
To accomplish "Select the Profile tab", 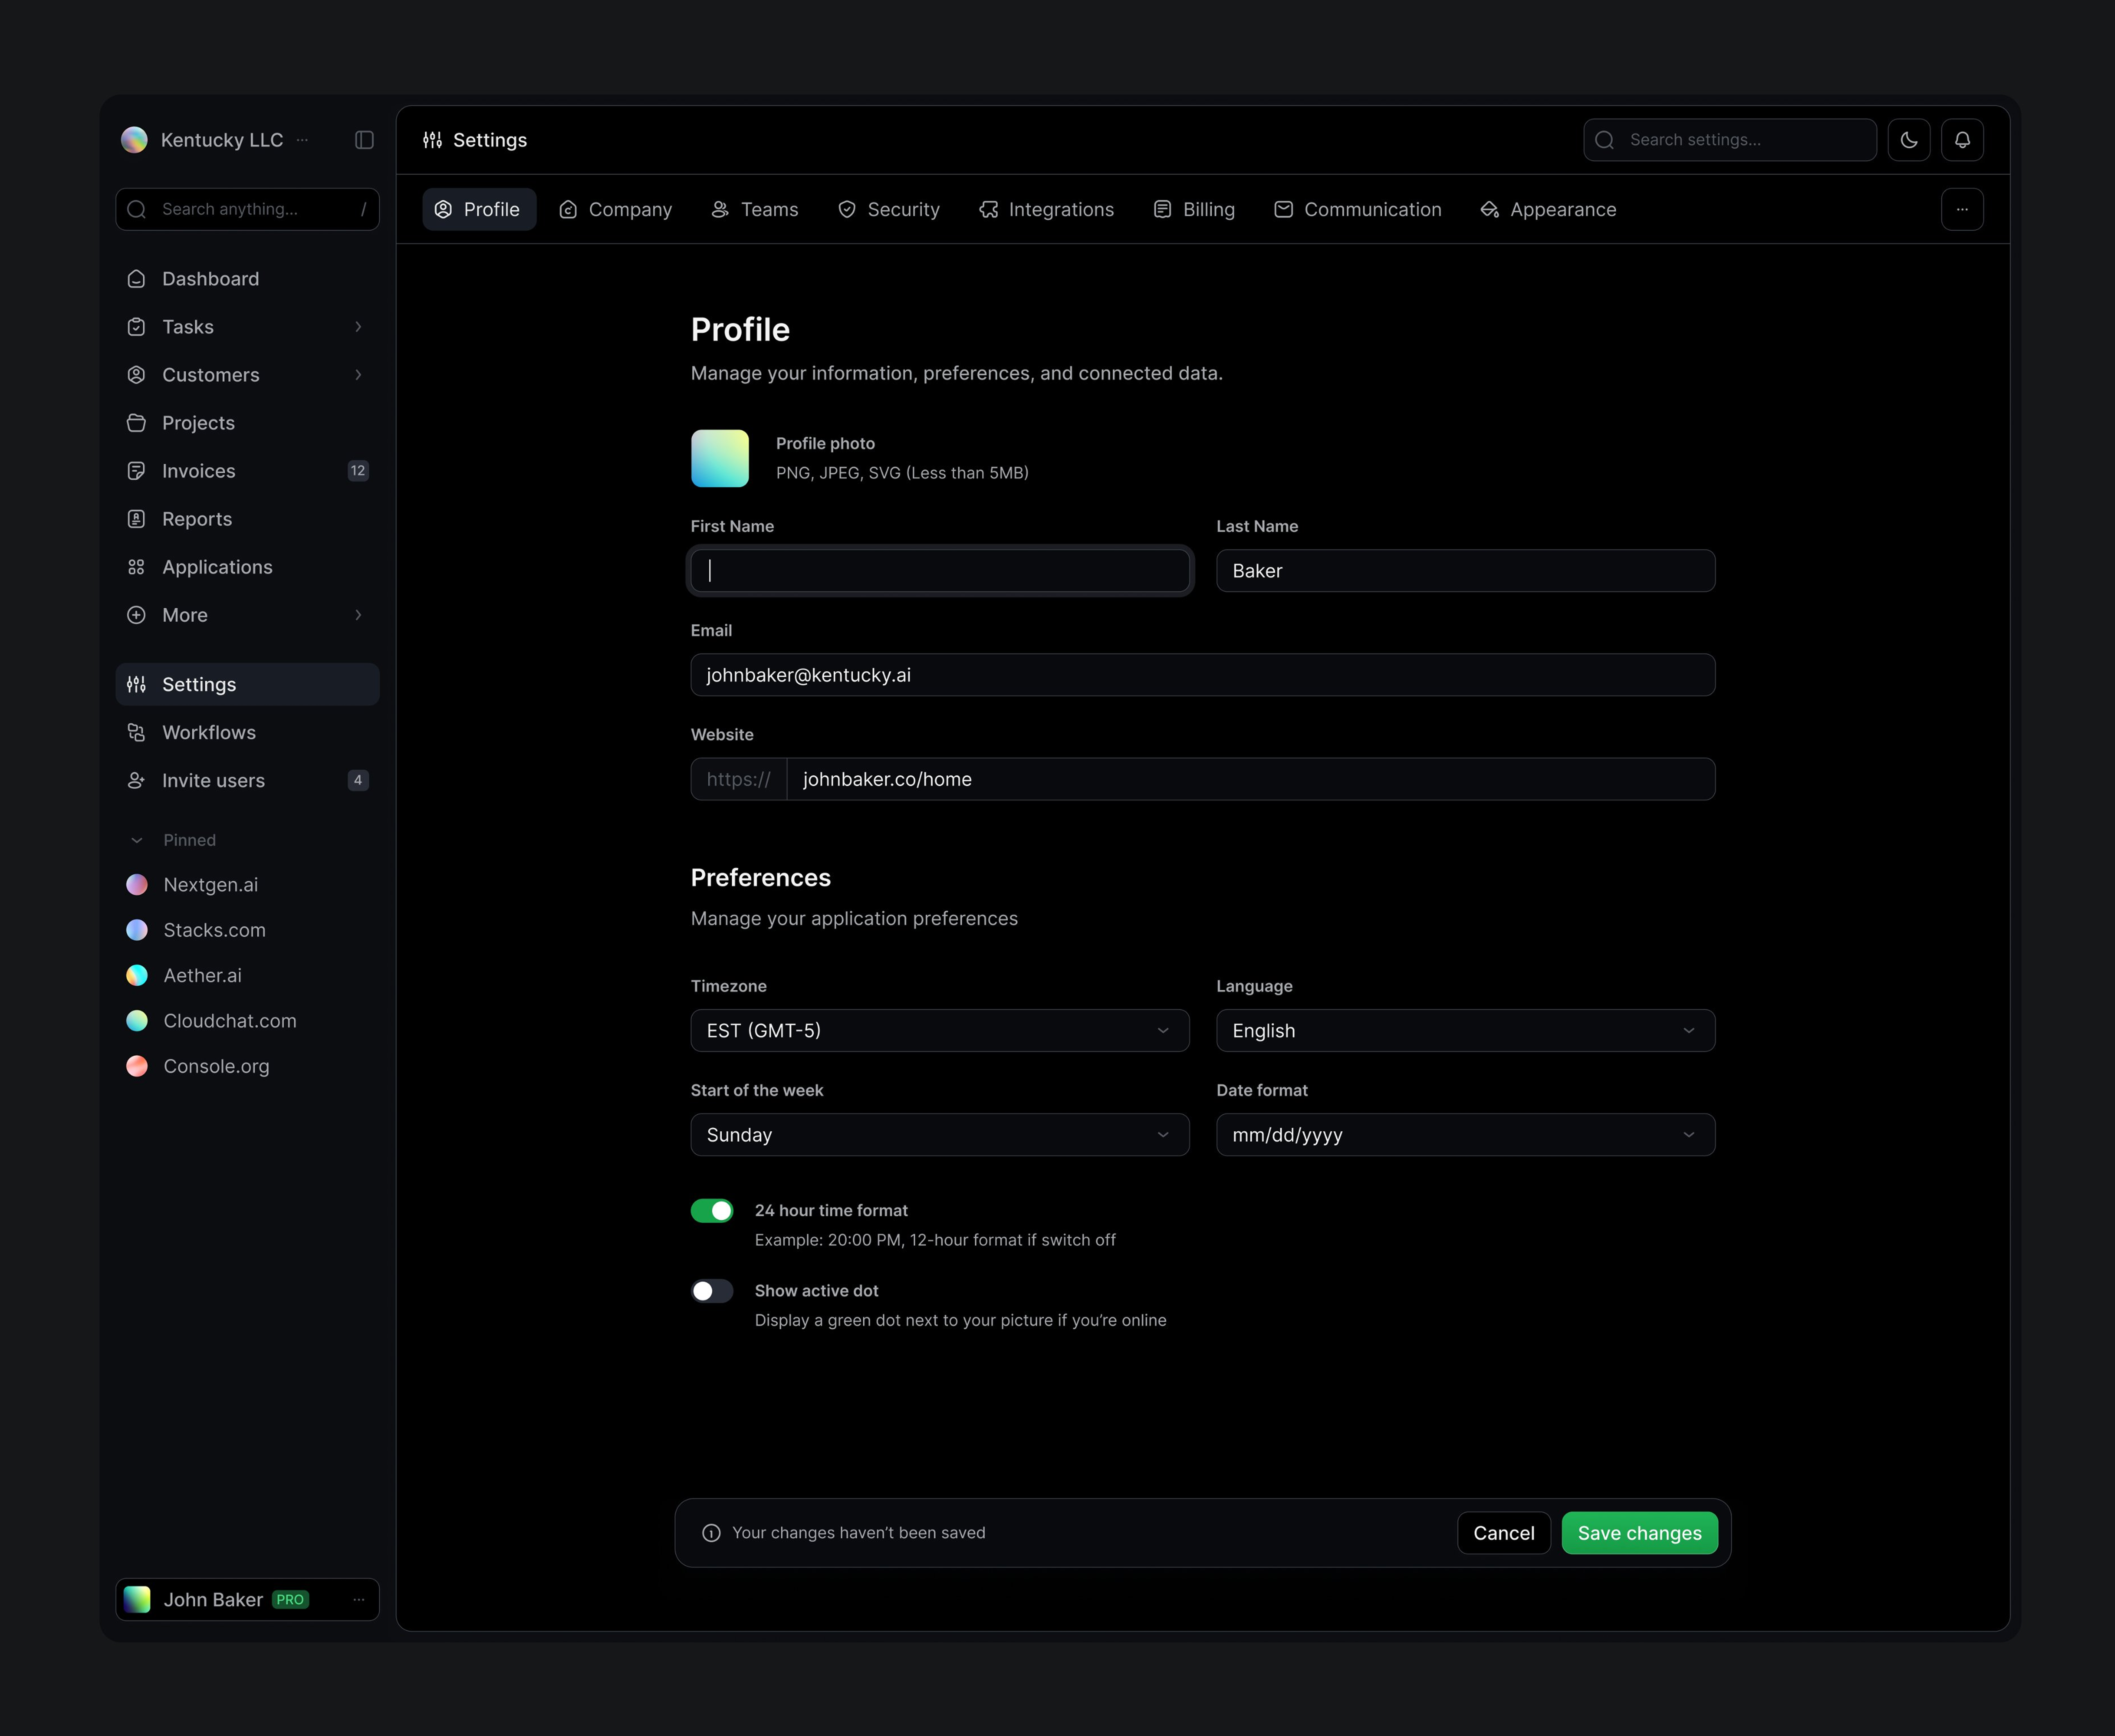I will [x=479, y=209].
